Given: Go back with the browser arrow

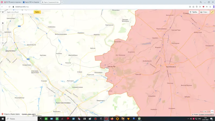Looking at the screenshot, I should 2,6.
